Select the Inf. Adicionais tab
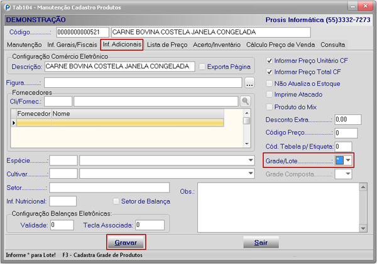 click(x=122, y=45)
